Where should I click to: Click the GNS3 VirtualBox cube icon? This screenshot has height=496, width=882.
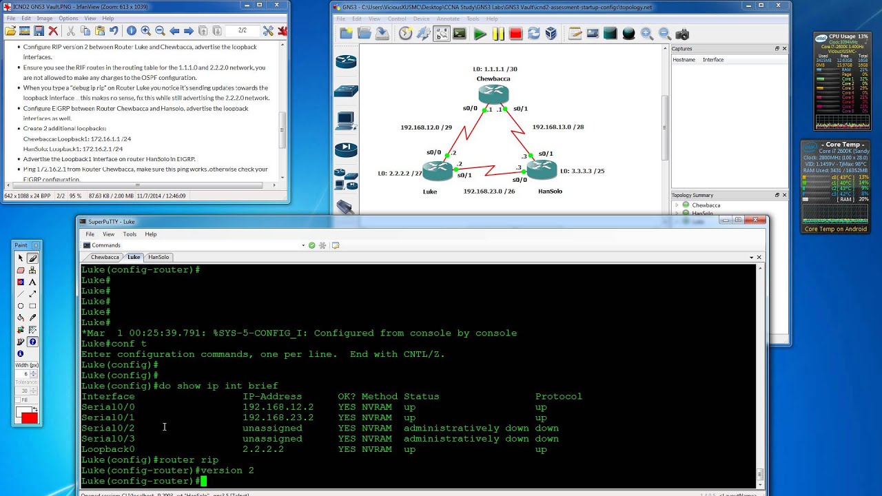(x=551, y=34)
